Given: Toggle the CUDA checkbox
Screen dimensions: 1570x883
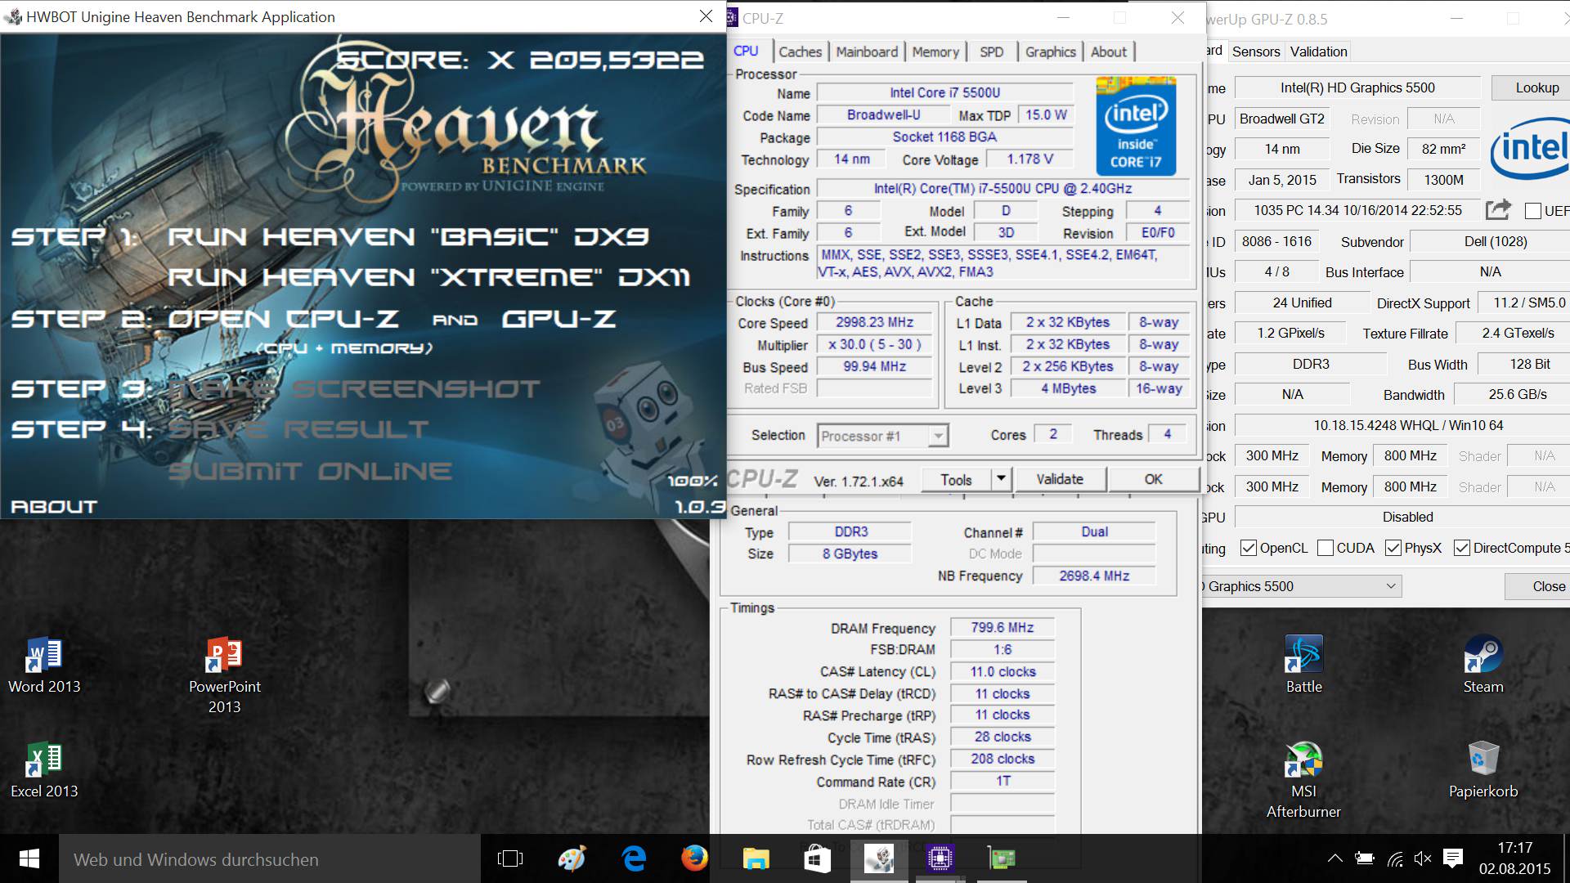Looking at the screenshot, I should [1326, 548].
